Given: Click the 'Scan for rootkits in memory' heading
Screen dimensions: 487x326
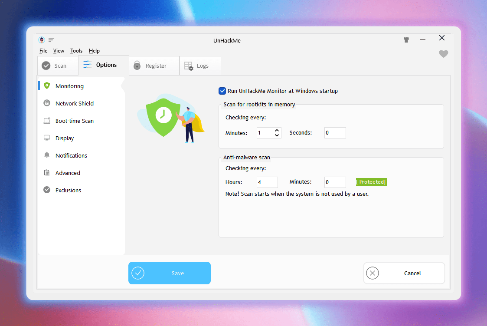Looking at the screenshot, I should pos(259,105).
